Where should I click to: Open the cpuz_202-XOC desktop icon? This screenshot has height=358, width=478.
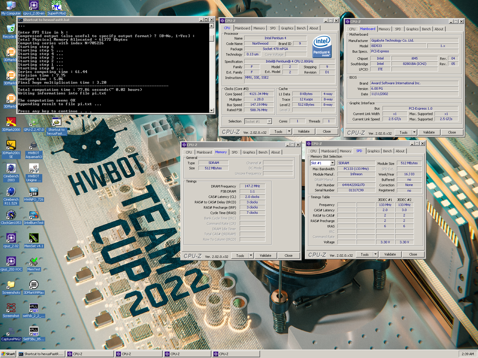[11, 264]
